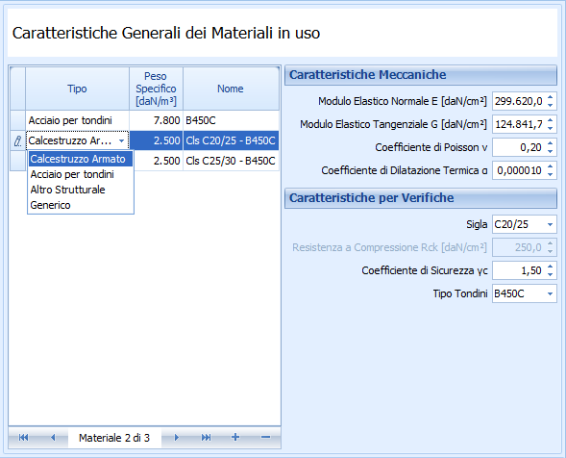Select the Cls C25/30 - B450C row
Screen dimensions: 566x458
pos(231,161)
